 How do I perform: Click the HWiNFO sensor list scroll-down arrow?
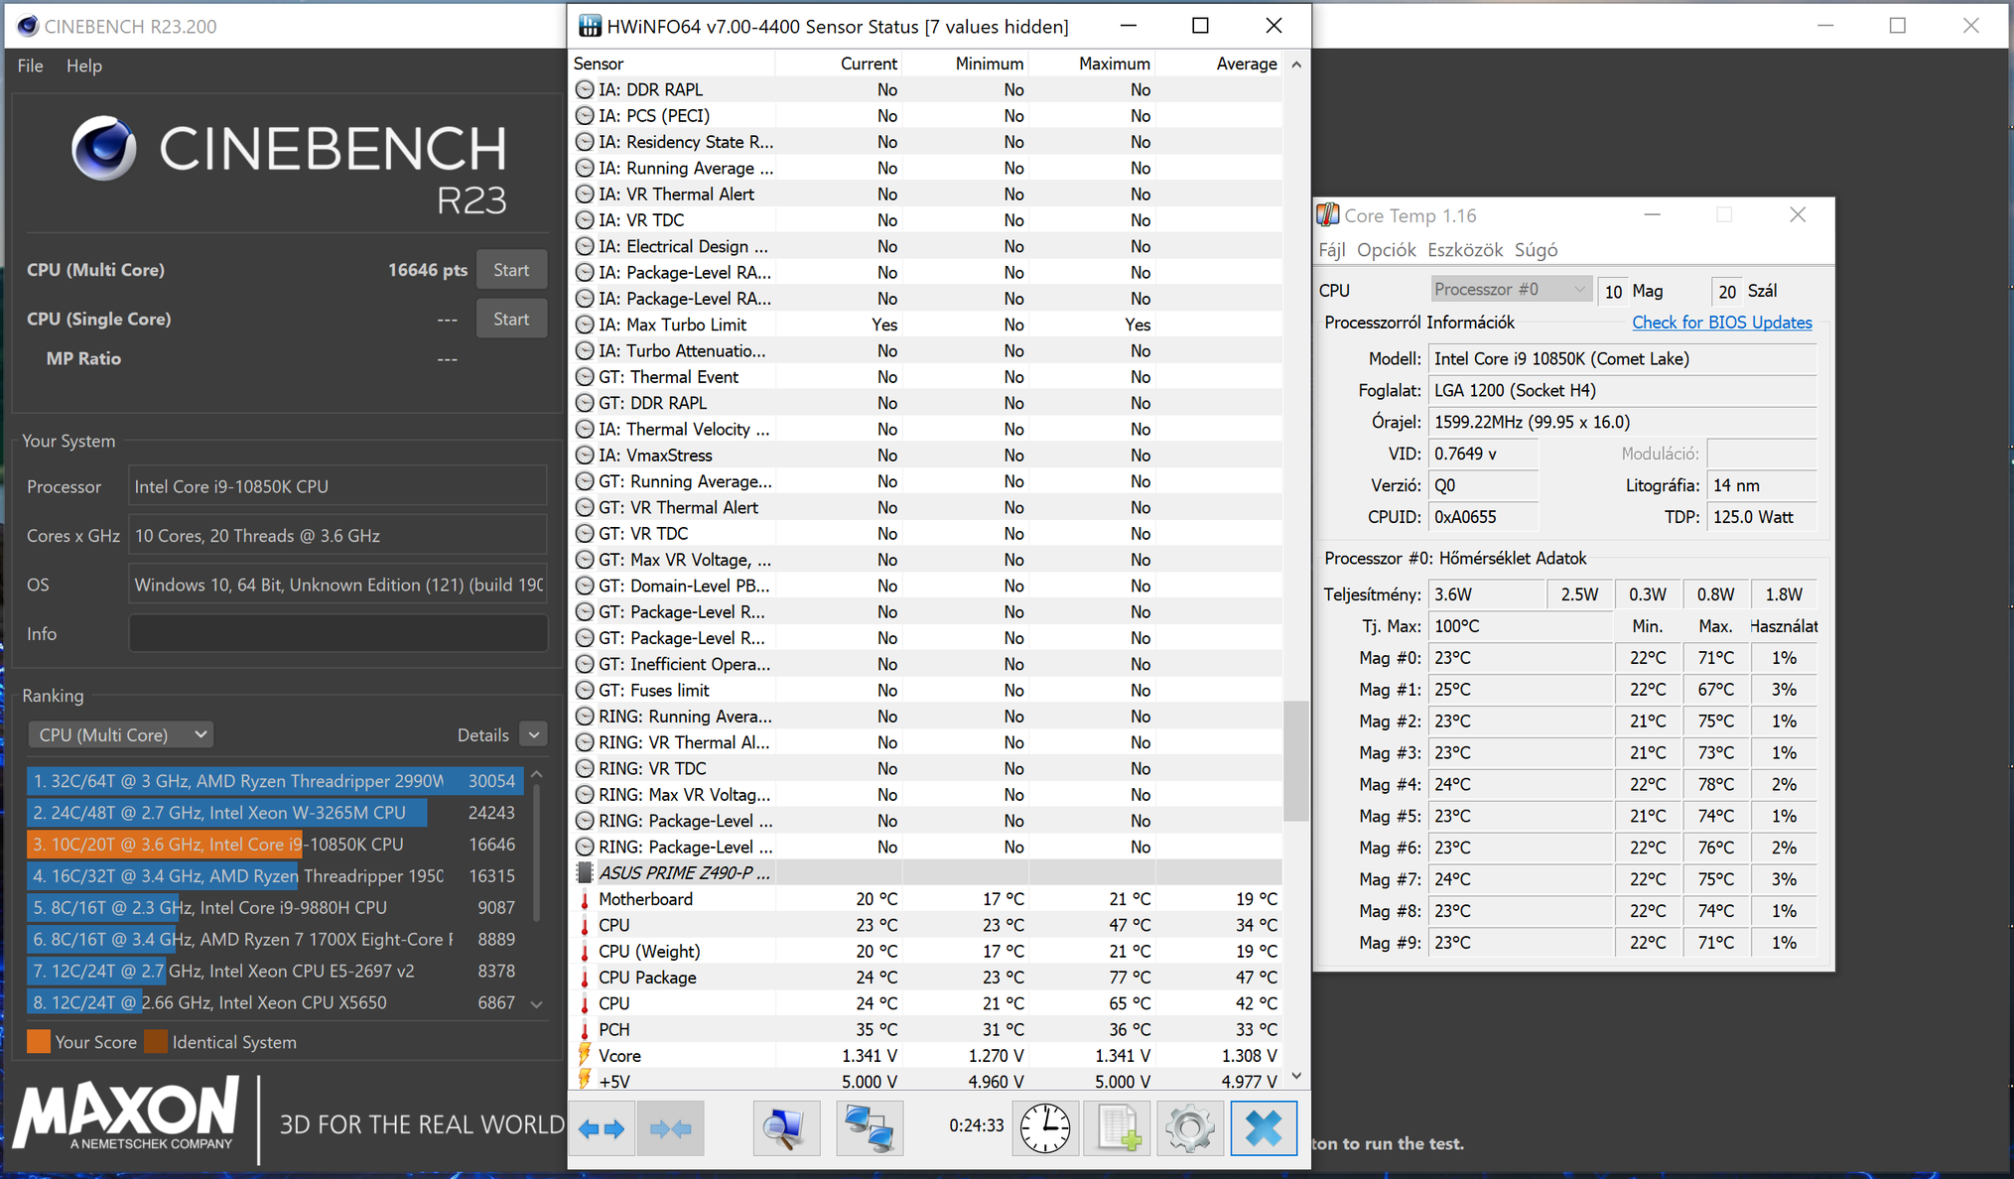(1296, 1077)
